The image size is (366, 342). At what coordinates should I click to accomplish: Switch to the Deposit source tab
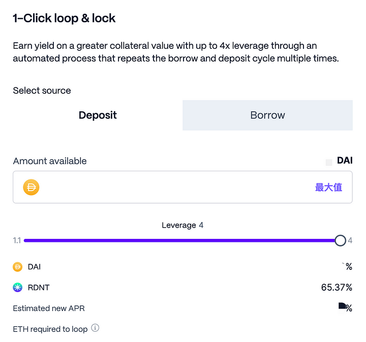coord(98,115)
